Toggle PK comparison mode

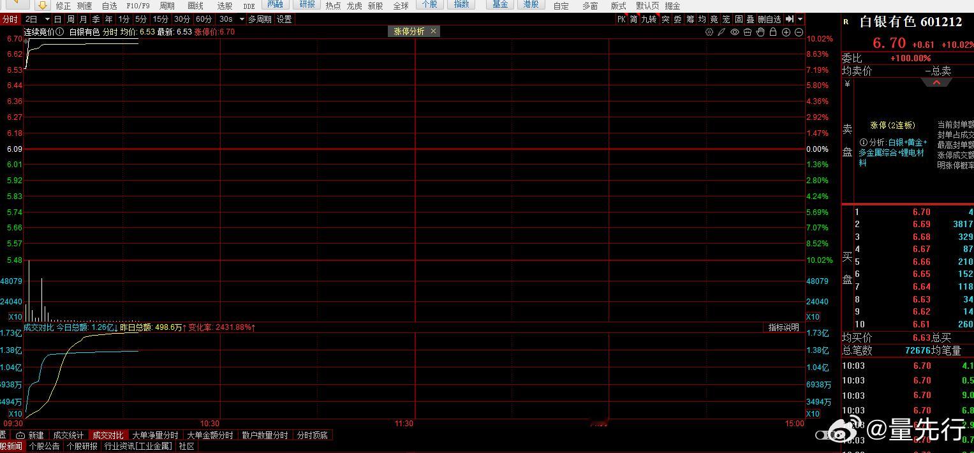(621, 19)
